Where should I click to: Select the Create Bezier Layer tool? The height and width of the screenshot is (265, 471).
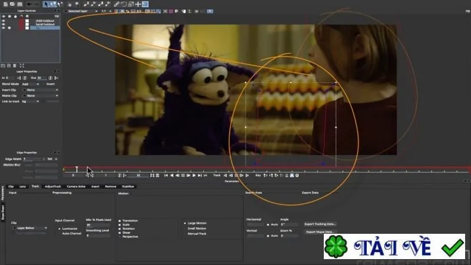[101, 4]
